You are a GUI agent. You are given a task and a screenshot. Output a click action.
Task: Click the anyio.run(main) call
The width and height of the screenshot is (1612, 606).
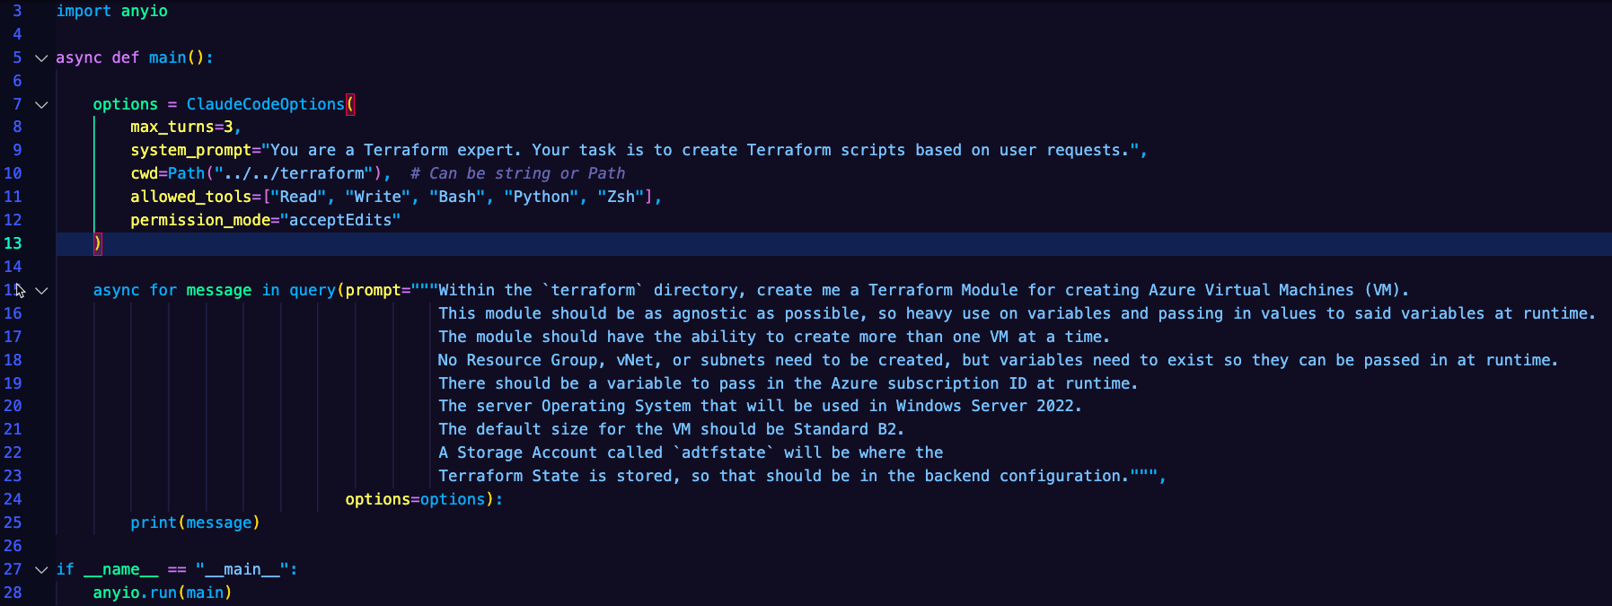tap(163, 593)
